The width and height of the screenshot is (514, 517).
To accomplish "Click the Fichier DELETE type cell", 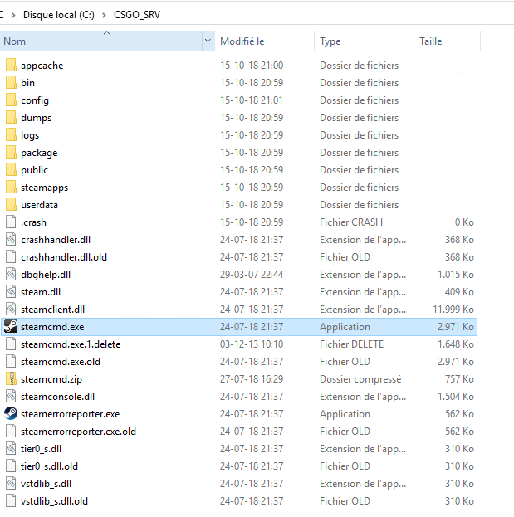I will click(x=351, y=344).
